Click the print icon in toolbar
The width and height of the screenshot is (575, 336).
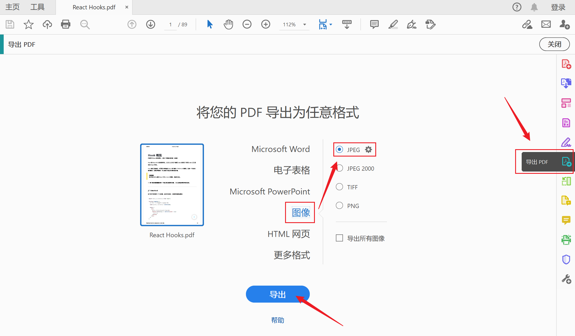pos(66,24)
